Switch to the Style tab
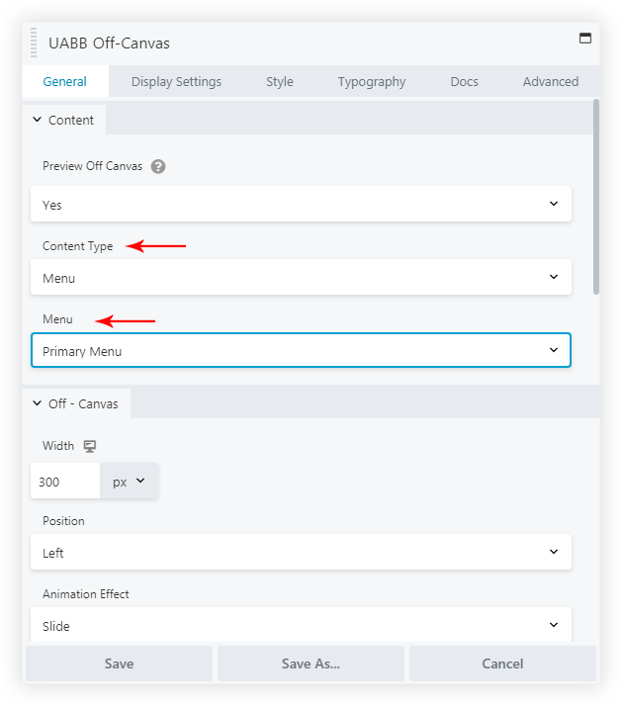Viewport: 622px width, 706px height. tap(280, 82)
